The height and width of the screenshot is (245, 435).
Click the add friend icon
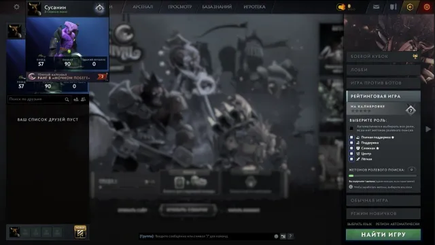pos(76,99)
